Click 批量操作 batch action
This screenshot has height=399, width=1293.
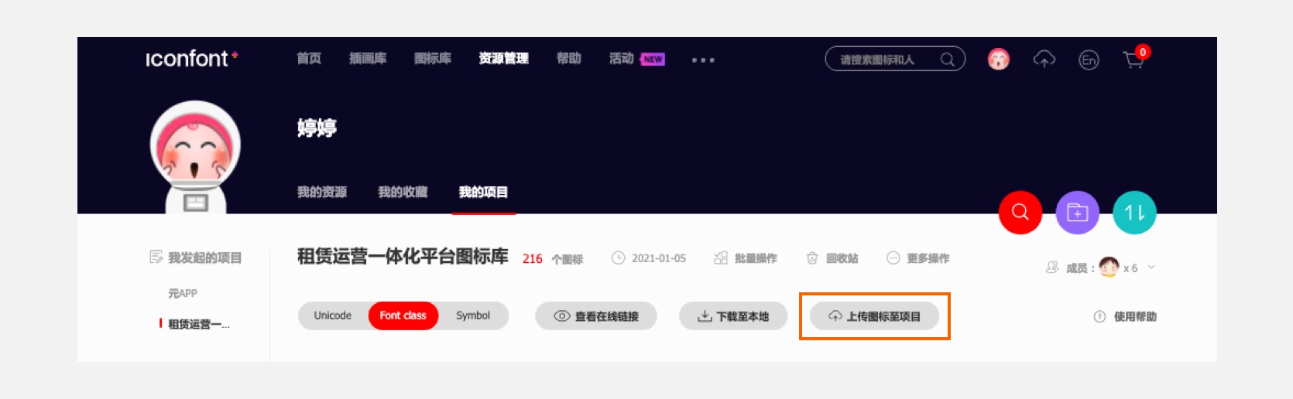coord(746,258)
